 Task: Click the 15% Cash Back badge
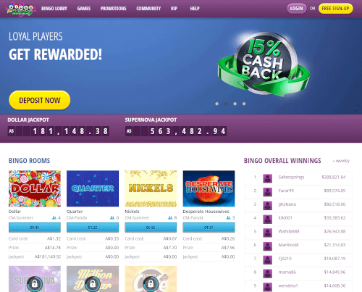click(x=264, y=64)
